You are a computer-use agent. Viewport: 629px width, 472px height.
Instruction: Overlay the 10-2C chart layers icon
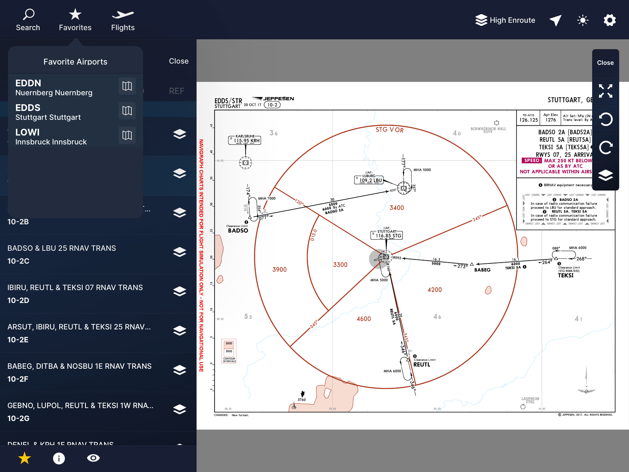180,252
